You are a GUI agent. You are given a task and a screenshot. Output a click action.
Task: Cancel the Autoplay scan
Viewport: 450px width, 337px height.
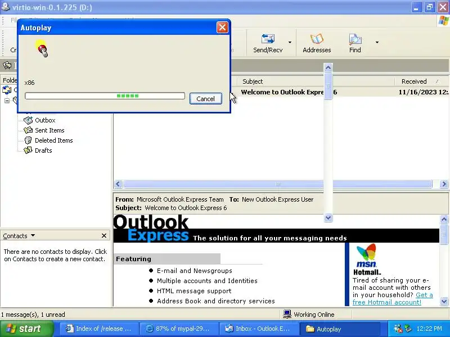tap(206, 99)
